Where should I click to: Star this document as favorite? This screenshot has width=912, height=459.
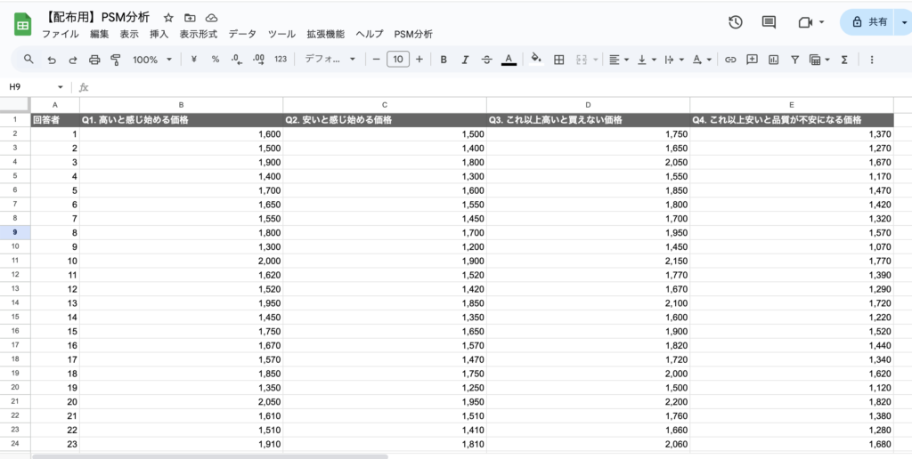point(168,18)
